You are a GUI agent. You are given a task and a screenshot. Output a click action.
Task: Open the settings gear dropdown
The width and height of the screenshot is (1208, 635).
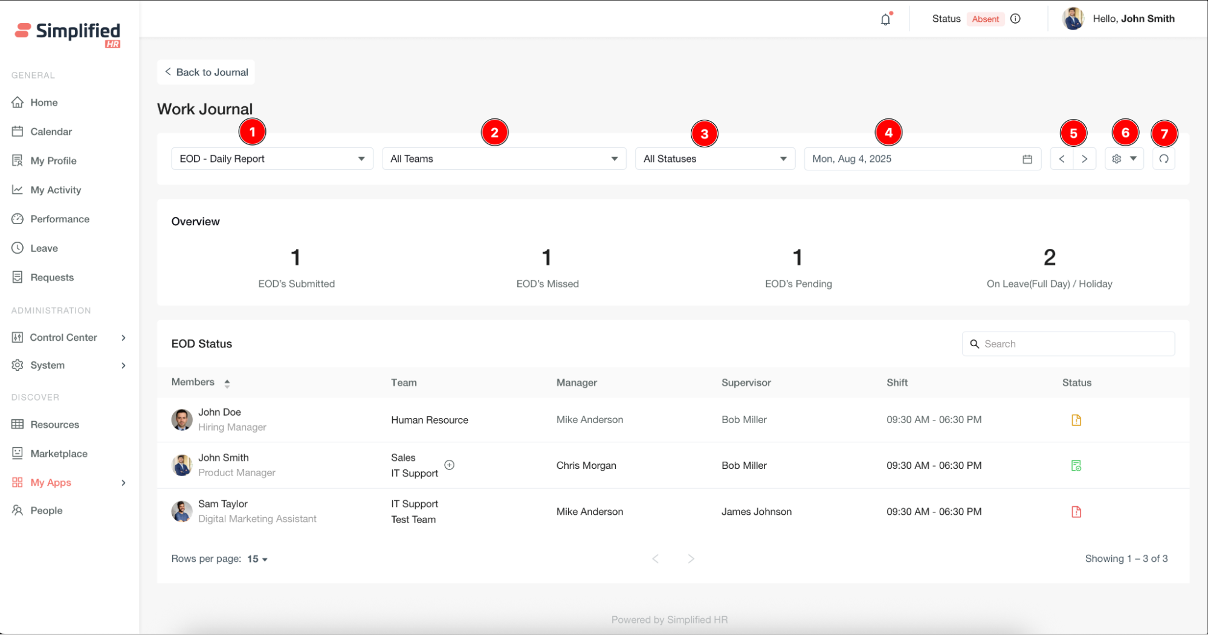click(1123, 159)
